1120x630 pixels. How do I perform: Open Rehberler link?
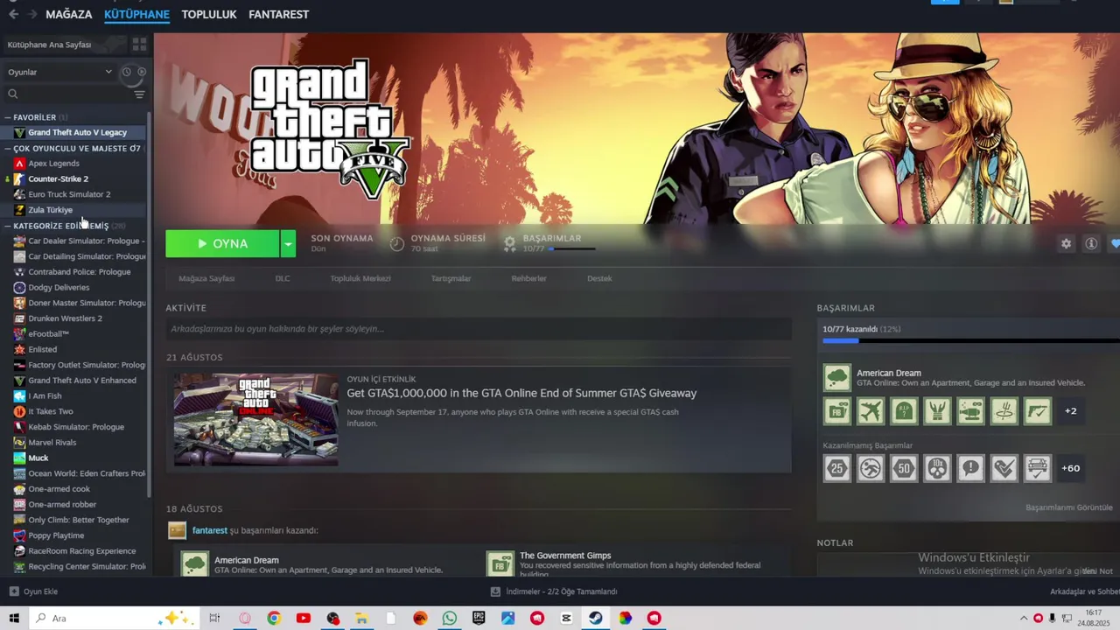[x=528, y=278]
